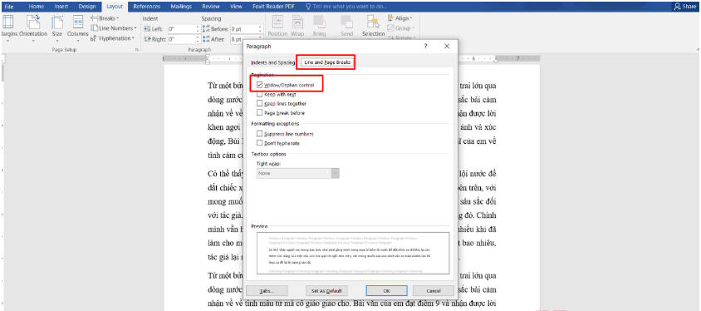Image resolution: width=701 pixels, height=311 pixels.
Task: Enable the Keep with next checkbox
Action: point(260,95)
